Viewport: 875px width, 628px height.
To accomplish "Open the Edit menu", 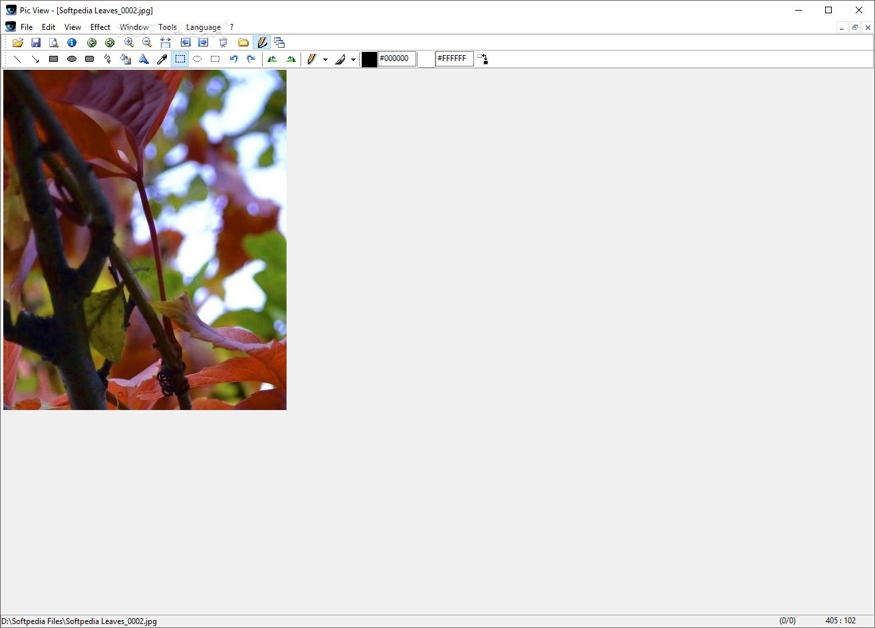I will point(49,27).
